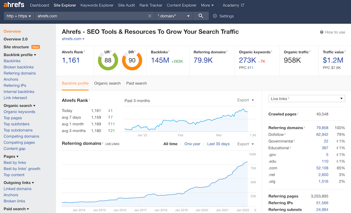Open Site structure in sidebar
This screenshot has height=213, width=351.
point(16,47)
